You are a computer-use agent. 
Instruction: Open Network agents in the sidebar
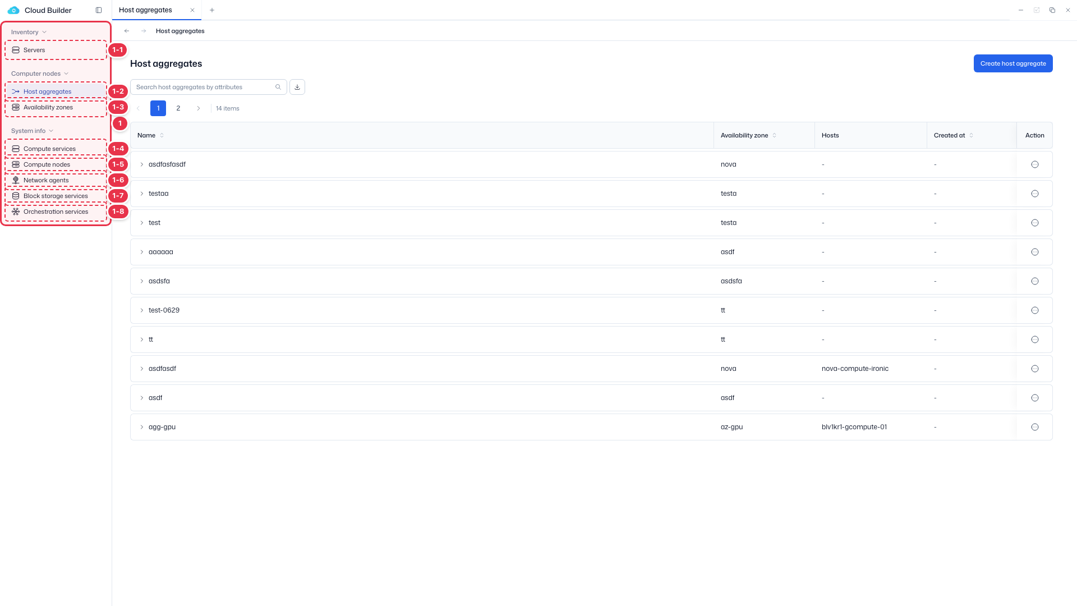click(x=56, y=180)
